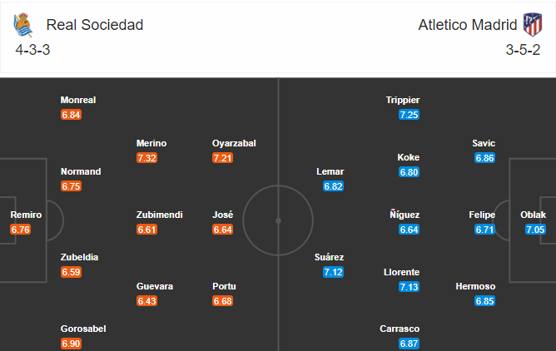Click player name Oyarzabal

point(234,143)
